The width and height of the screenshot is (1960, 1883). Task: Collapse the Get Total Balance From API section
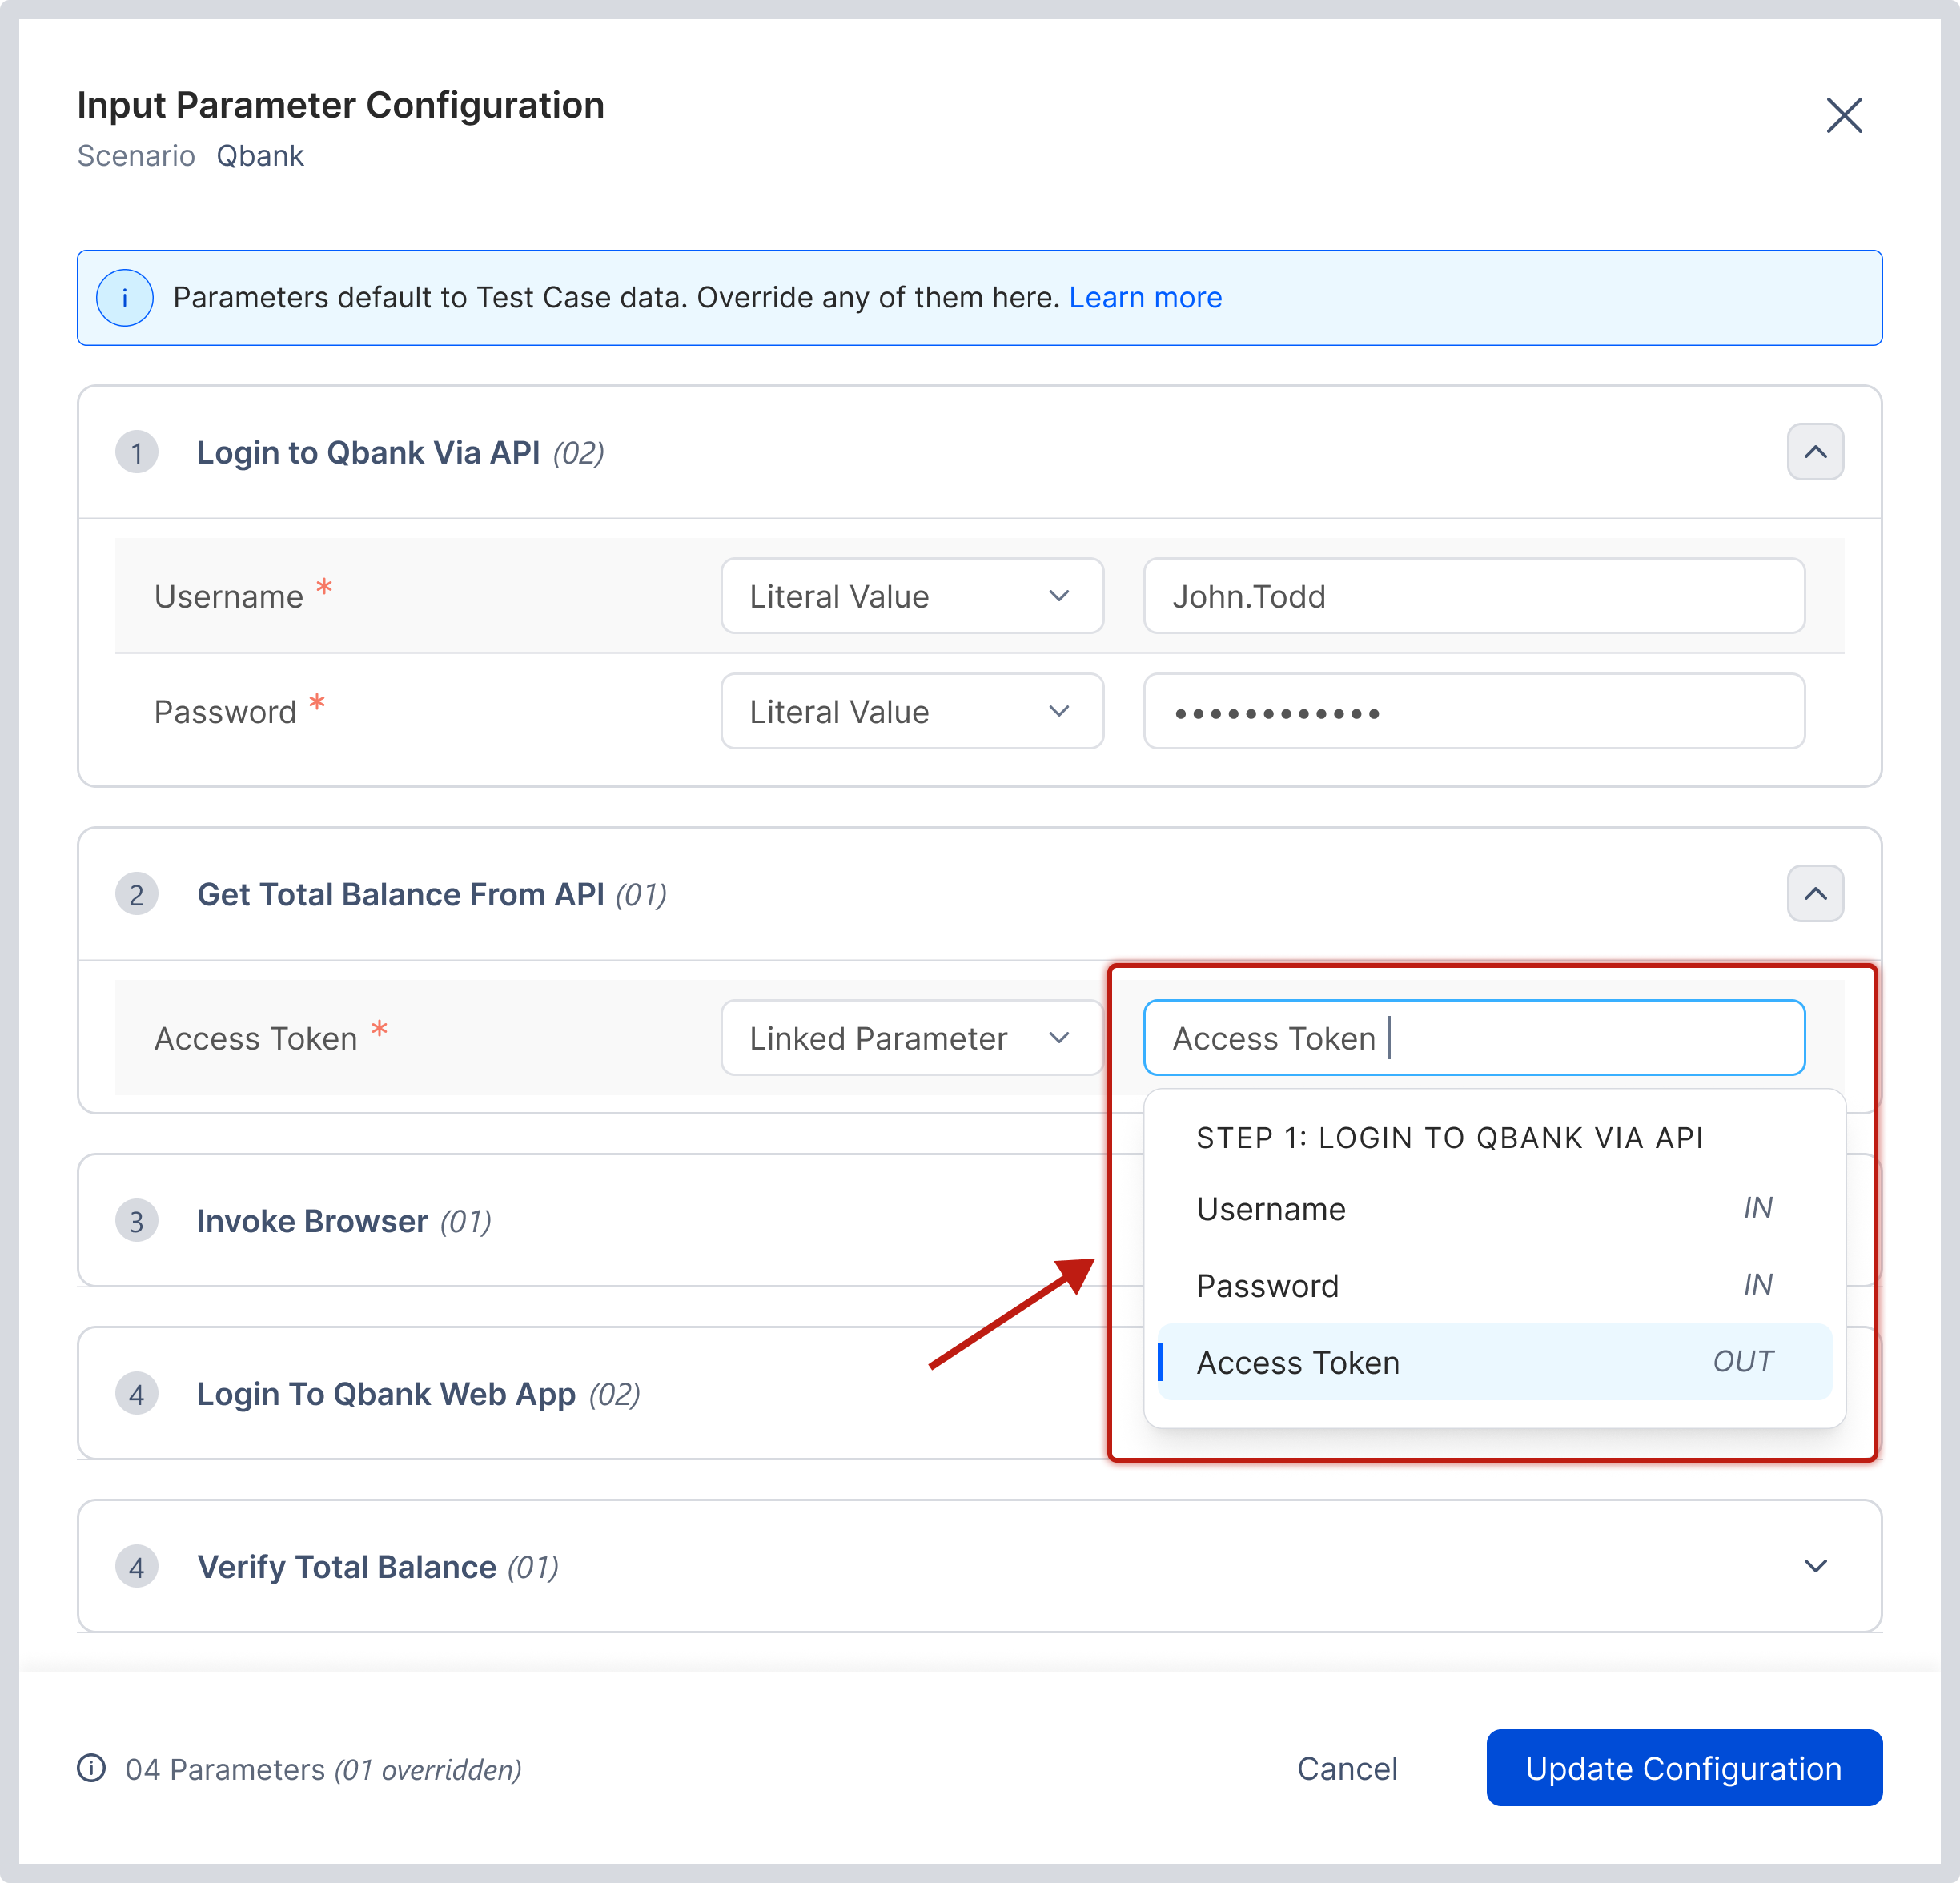point(1815,894)
